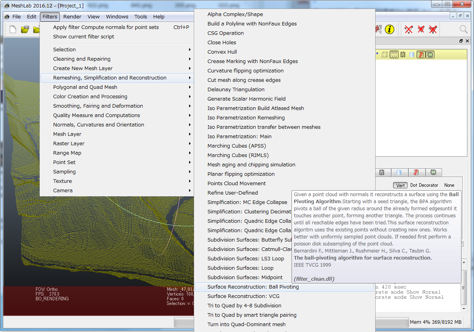Expand the Sampling submenu
Image resolution: width=474 pixels, height=332 pixels.
click(x=117, y=171)
